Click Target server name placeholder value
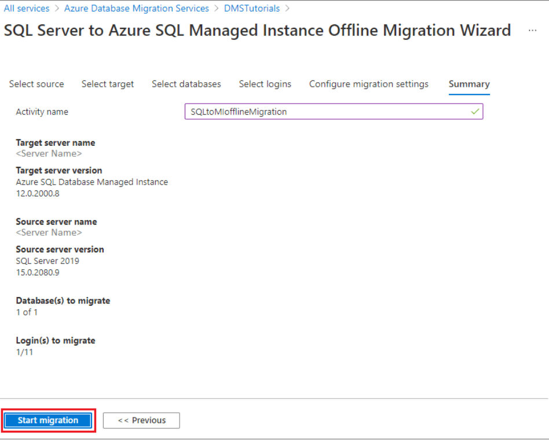Screen dimensions: 549x440 coord(49,153)
